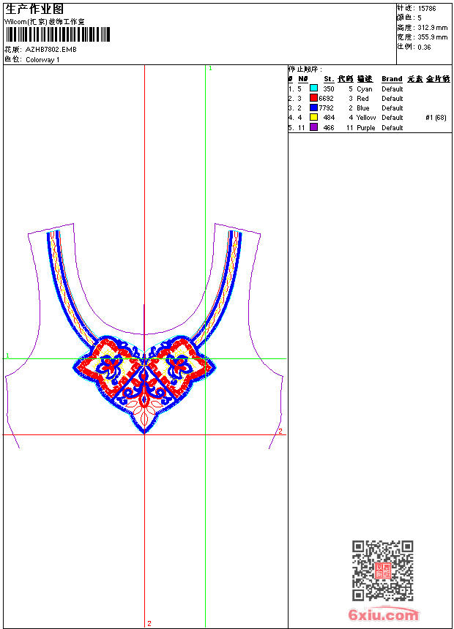Click the Purple color swatch
The height and width of the screenshot is (629, 454).
313,127
